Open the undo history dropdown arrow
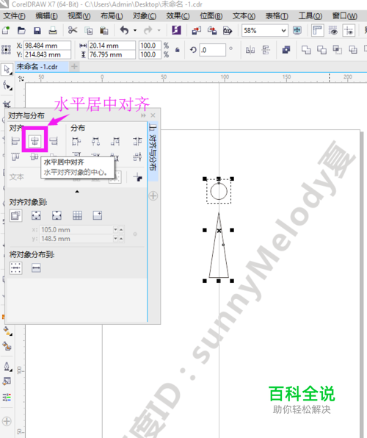 135,30
